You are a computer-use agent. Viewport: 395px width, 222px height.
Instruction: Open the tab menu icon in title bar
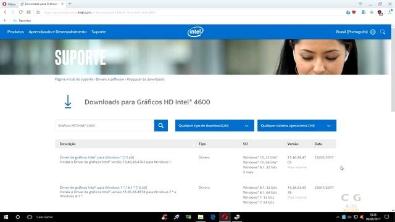coord(360,4)
